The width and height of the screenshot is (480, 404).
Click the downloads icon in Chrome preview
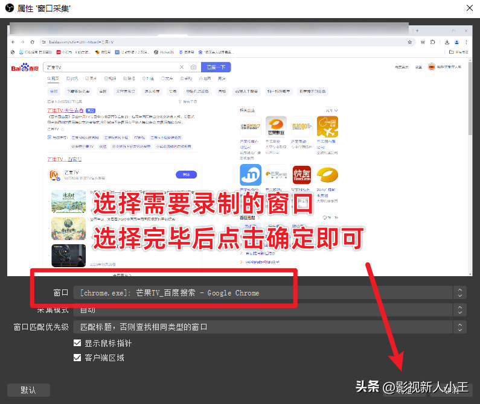tap(447, 42)
